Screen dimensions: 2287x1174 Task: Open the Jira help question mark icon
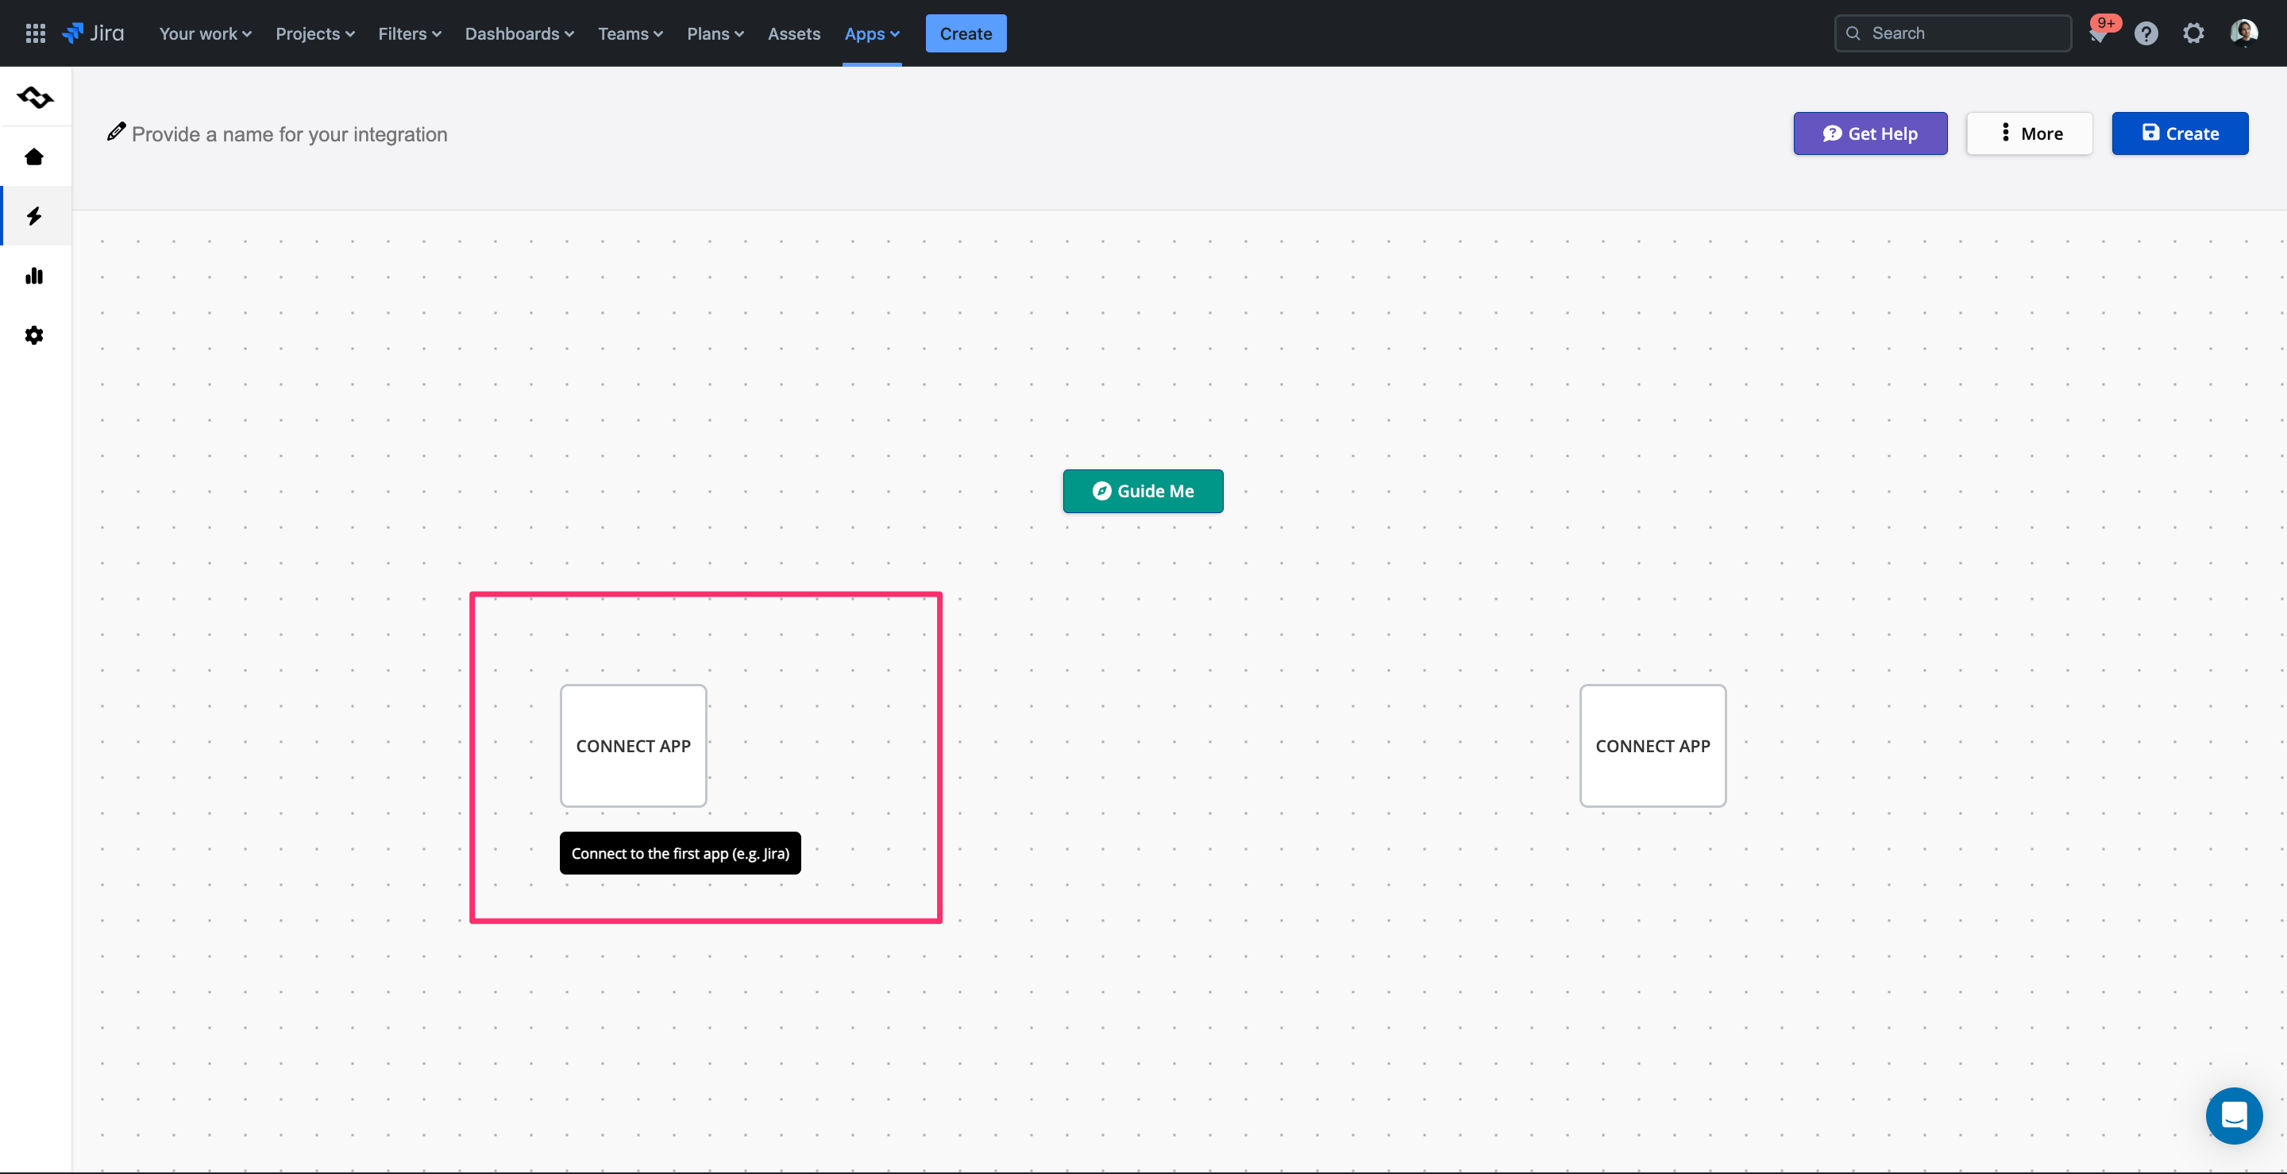[x=2146, y=33]
